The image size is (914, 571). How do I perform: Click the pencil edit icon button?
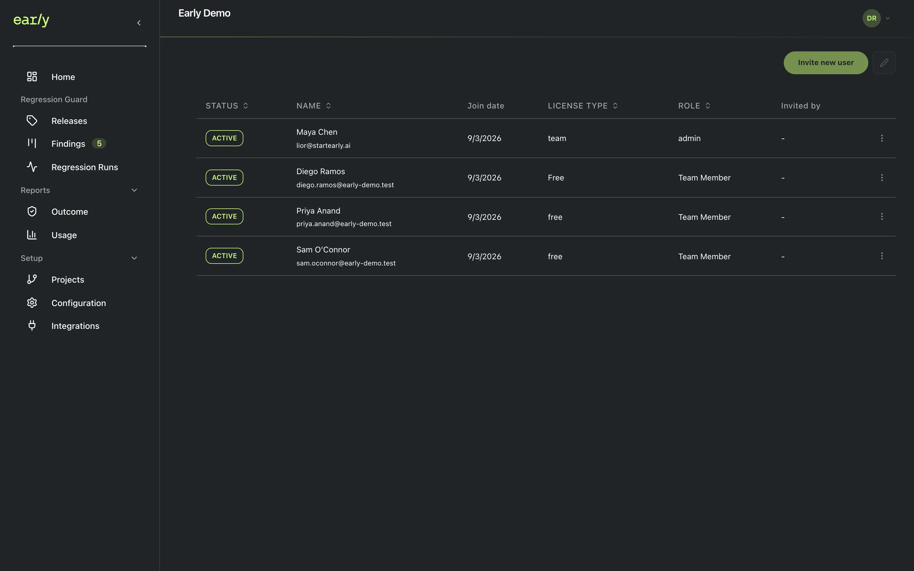(x=884, y=63)
